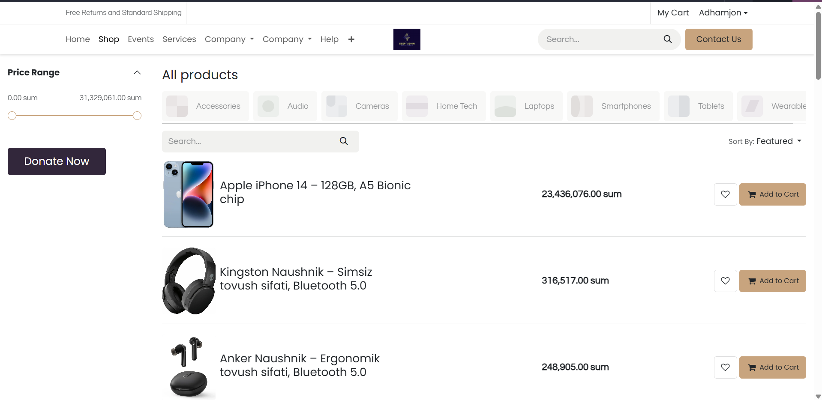Viewport: 822px width, 400px height.
Task: Add iPhone 14 to wishlist with heart
Action: pos(725,194)
